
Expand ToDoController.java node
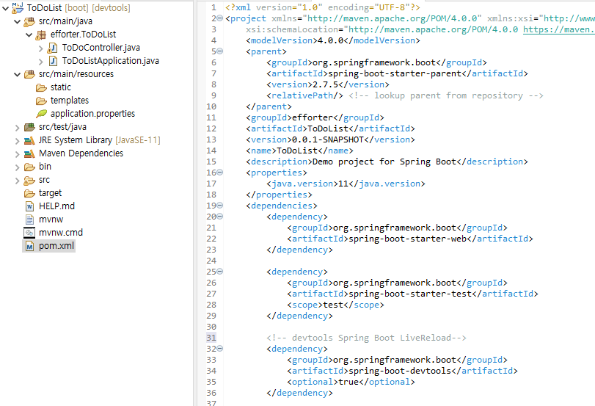[41, 48]
